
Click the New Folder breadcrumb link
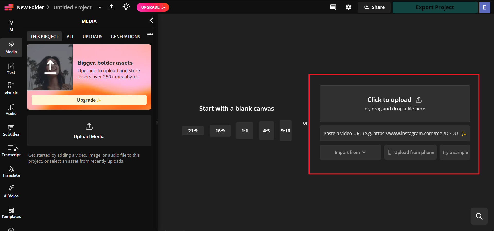point(30,7)
